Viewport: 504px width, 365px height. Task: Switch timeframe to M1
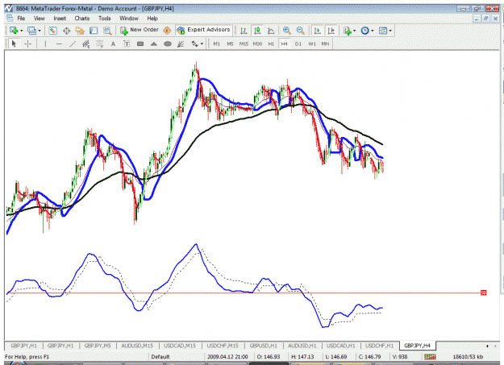tap(217, 44)
